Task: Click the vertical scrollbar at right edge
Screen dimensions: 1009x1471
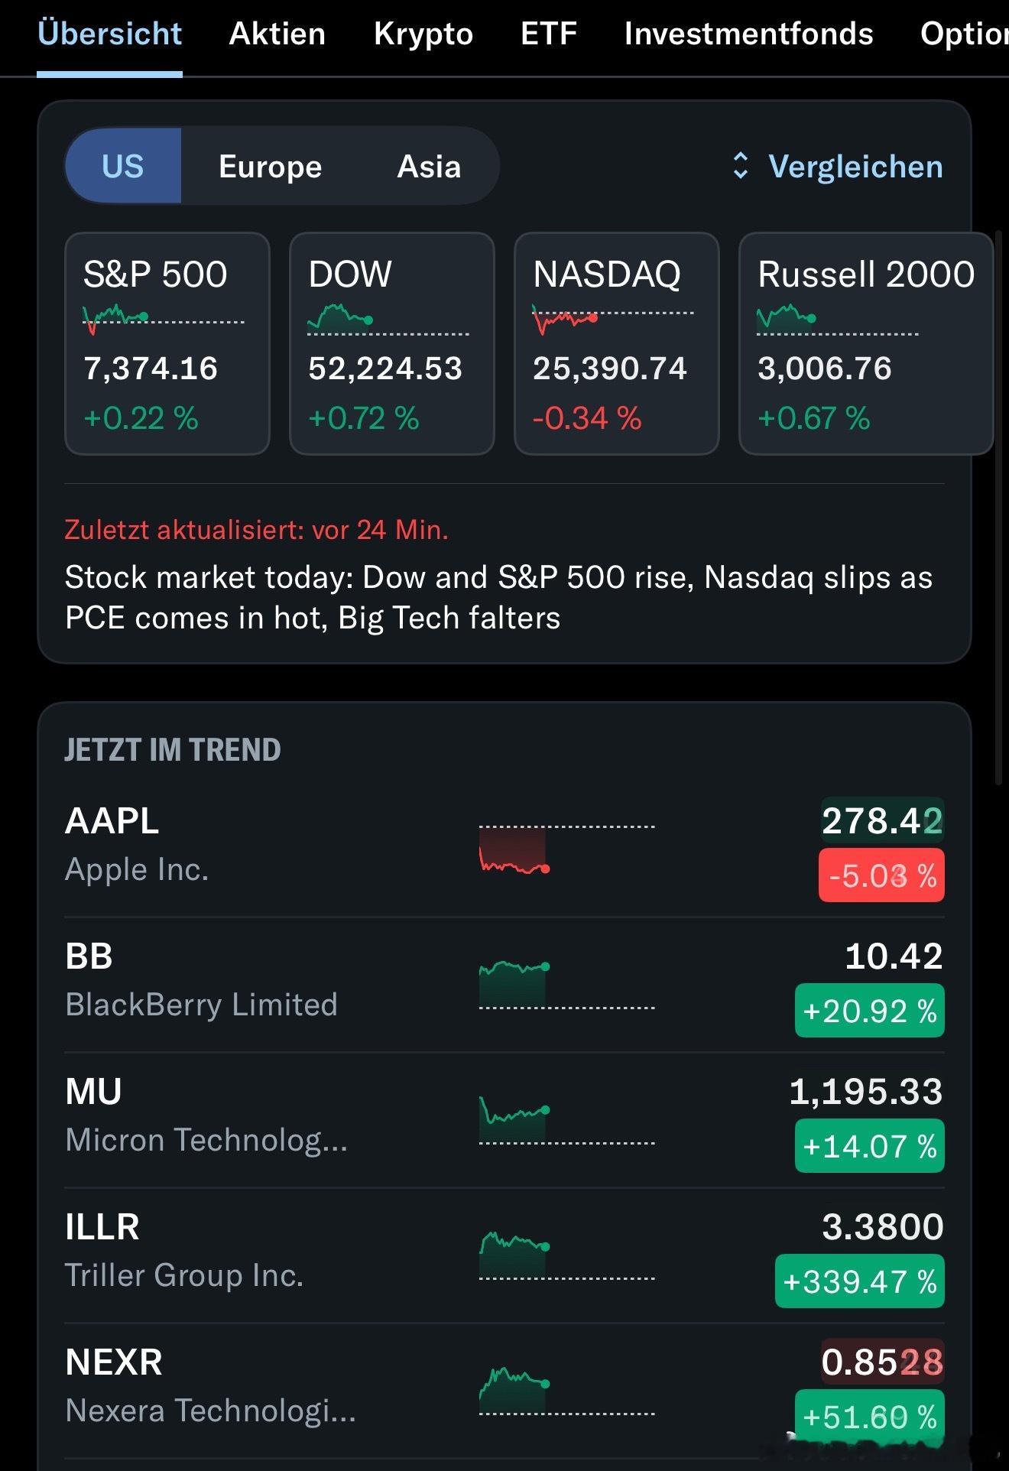Action: pyautogui.click(x=998, y=507)
